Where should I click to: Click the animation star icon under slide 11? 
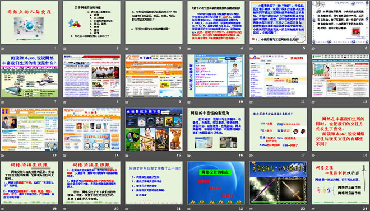[x=251, y=102]
